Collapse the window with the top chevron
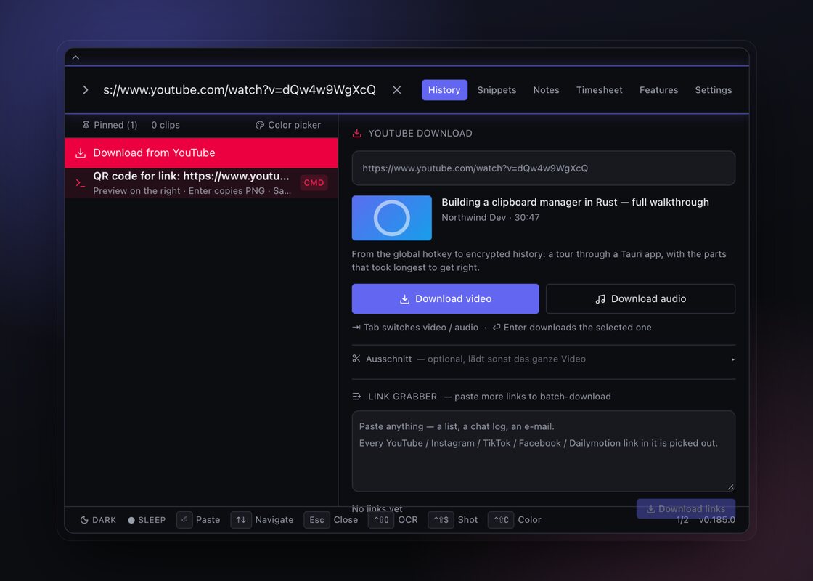Image resolution: width=813 pixels, height=581 pixels. (75, 57)
